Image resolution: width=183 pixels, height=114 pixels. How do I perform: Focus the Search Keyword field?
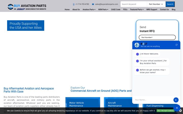134,4
